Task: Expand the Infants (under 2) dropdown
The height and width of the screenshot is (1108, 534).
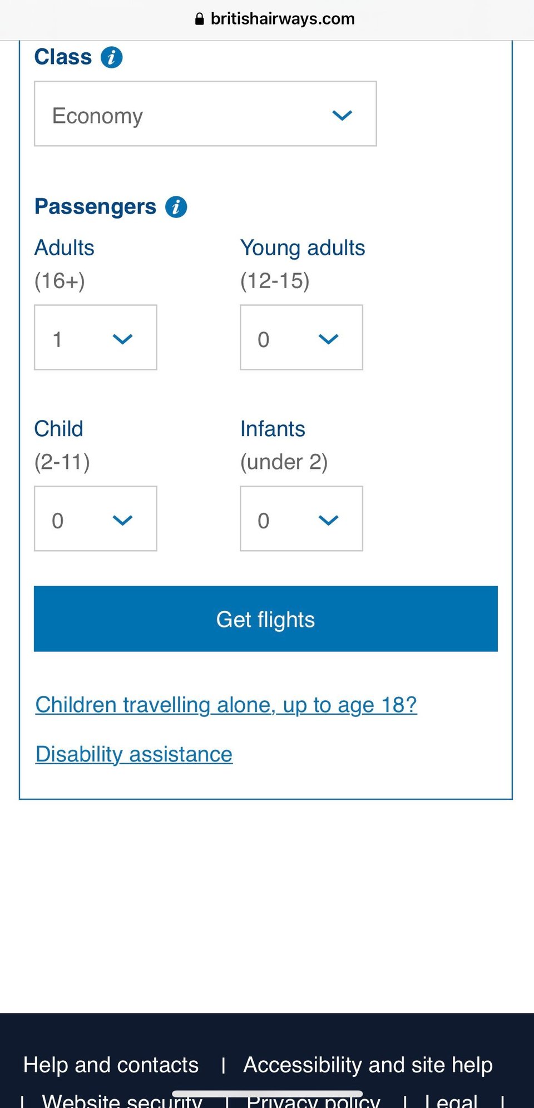Action: point(301,519)
